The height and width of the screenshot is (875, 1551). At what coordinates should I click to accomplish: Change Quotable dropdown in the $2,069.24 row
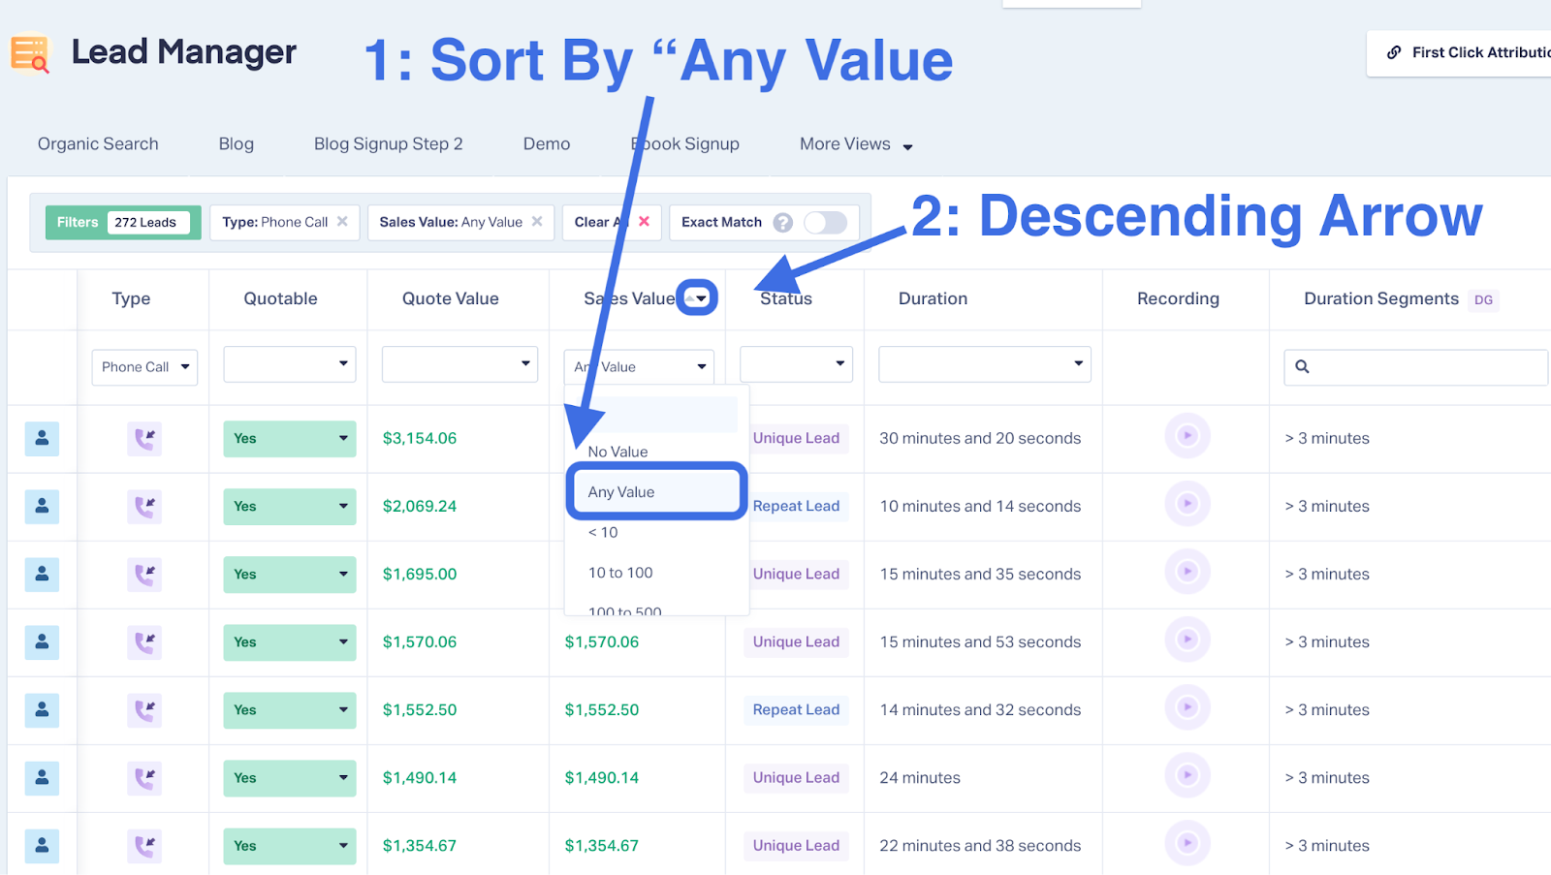point(290,507)
